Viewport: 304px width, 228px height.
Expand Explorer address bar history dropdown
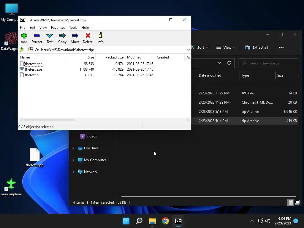(219, 63)
